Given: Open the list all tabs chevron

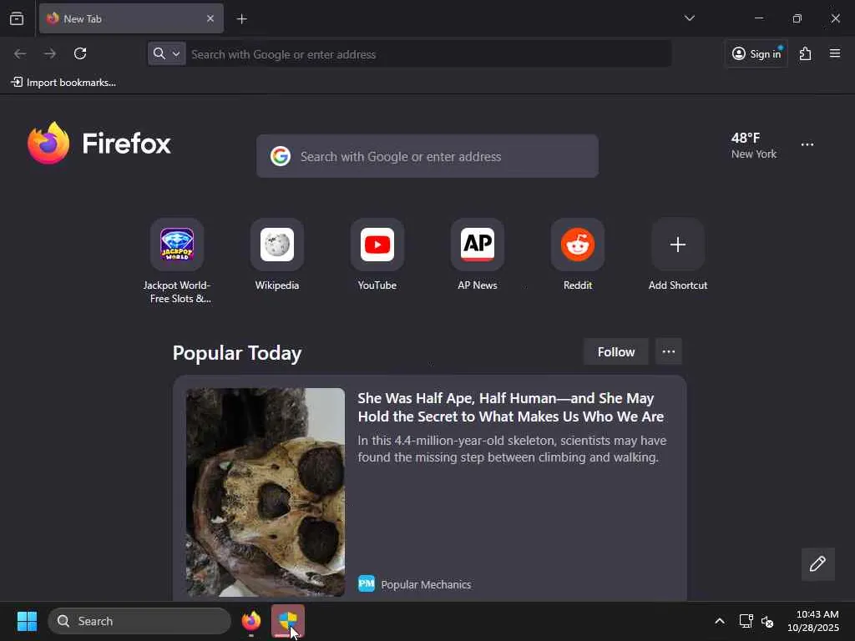Looking at the screenshot, I should pyautogui.click(x=689, y=18).
